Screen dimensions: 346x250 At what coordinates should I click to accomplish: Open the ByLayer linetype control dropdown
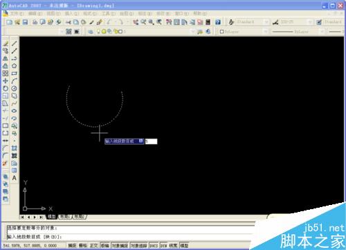(x=322, y=31)
